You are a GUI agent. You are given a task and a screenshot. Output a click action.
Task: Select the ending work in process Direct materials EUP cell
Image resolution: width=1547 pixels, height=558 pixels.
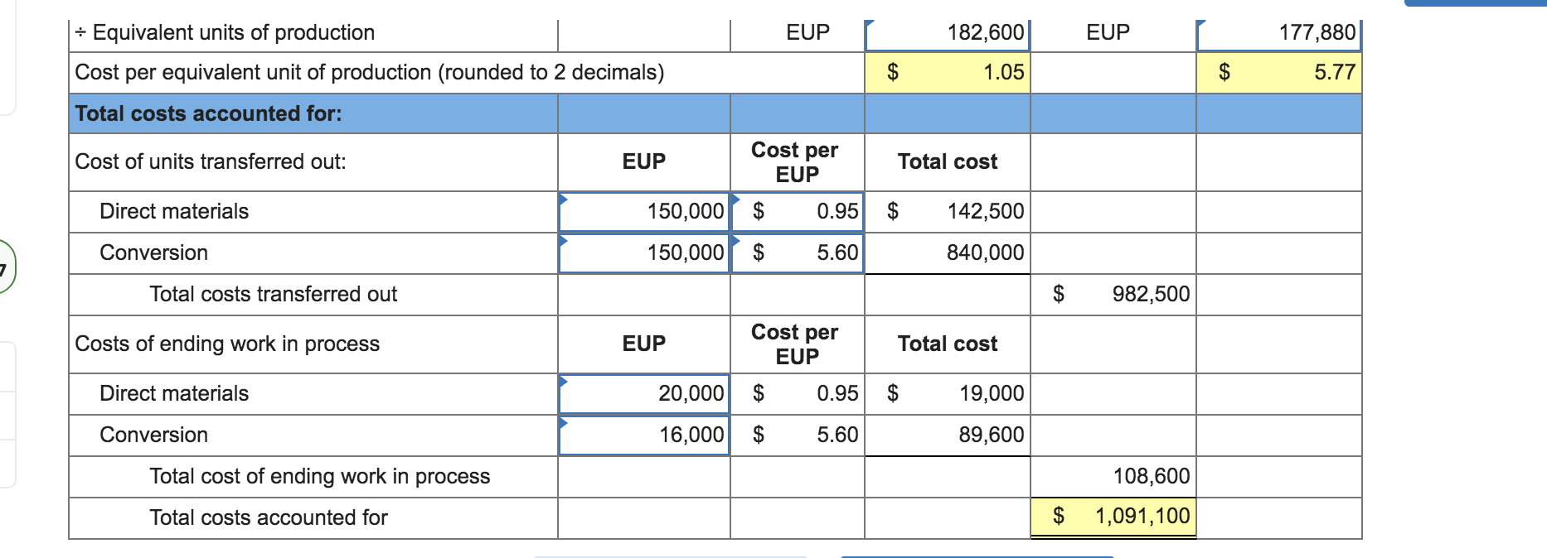coord(645,393)
